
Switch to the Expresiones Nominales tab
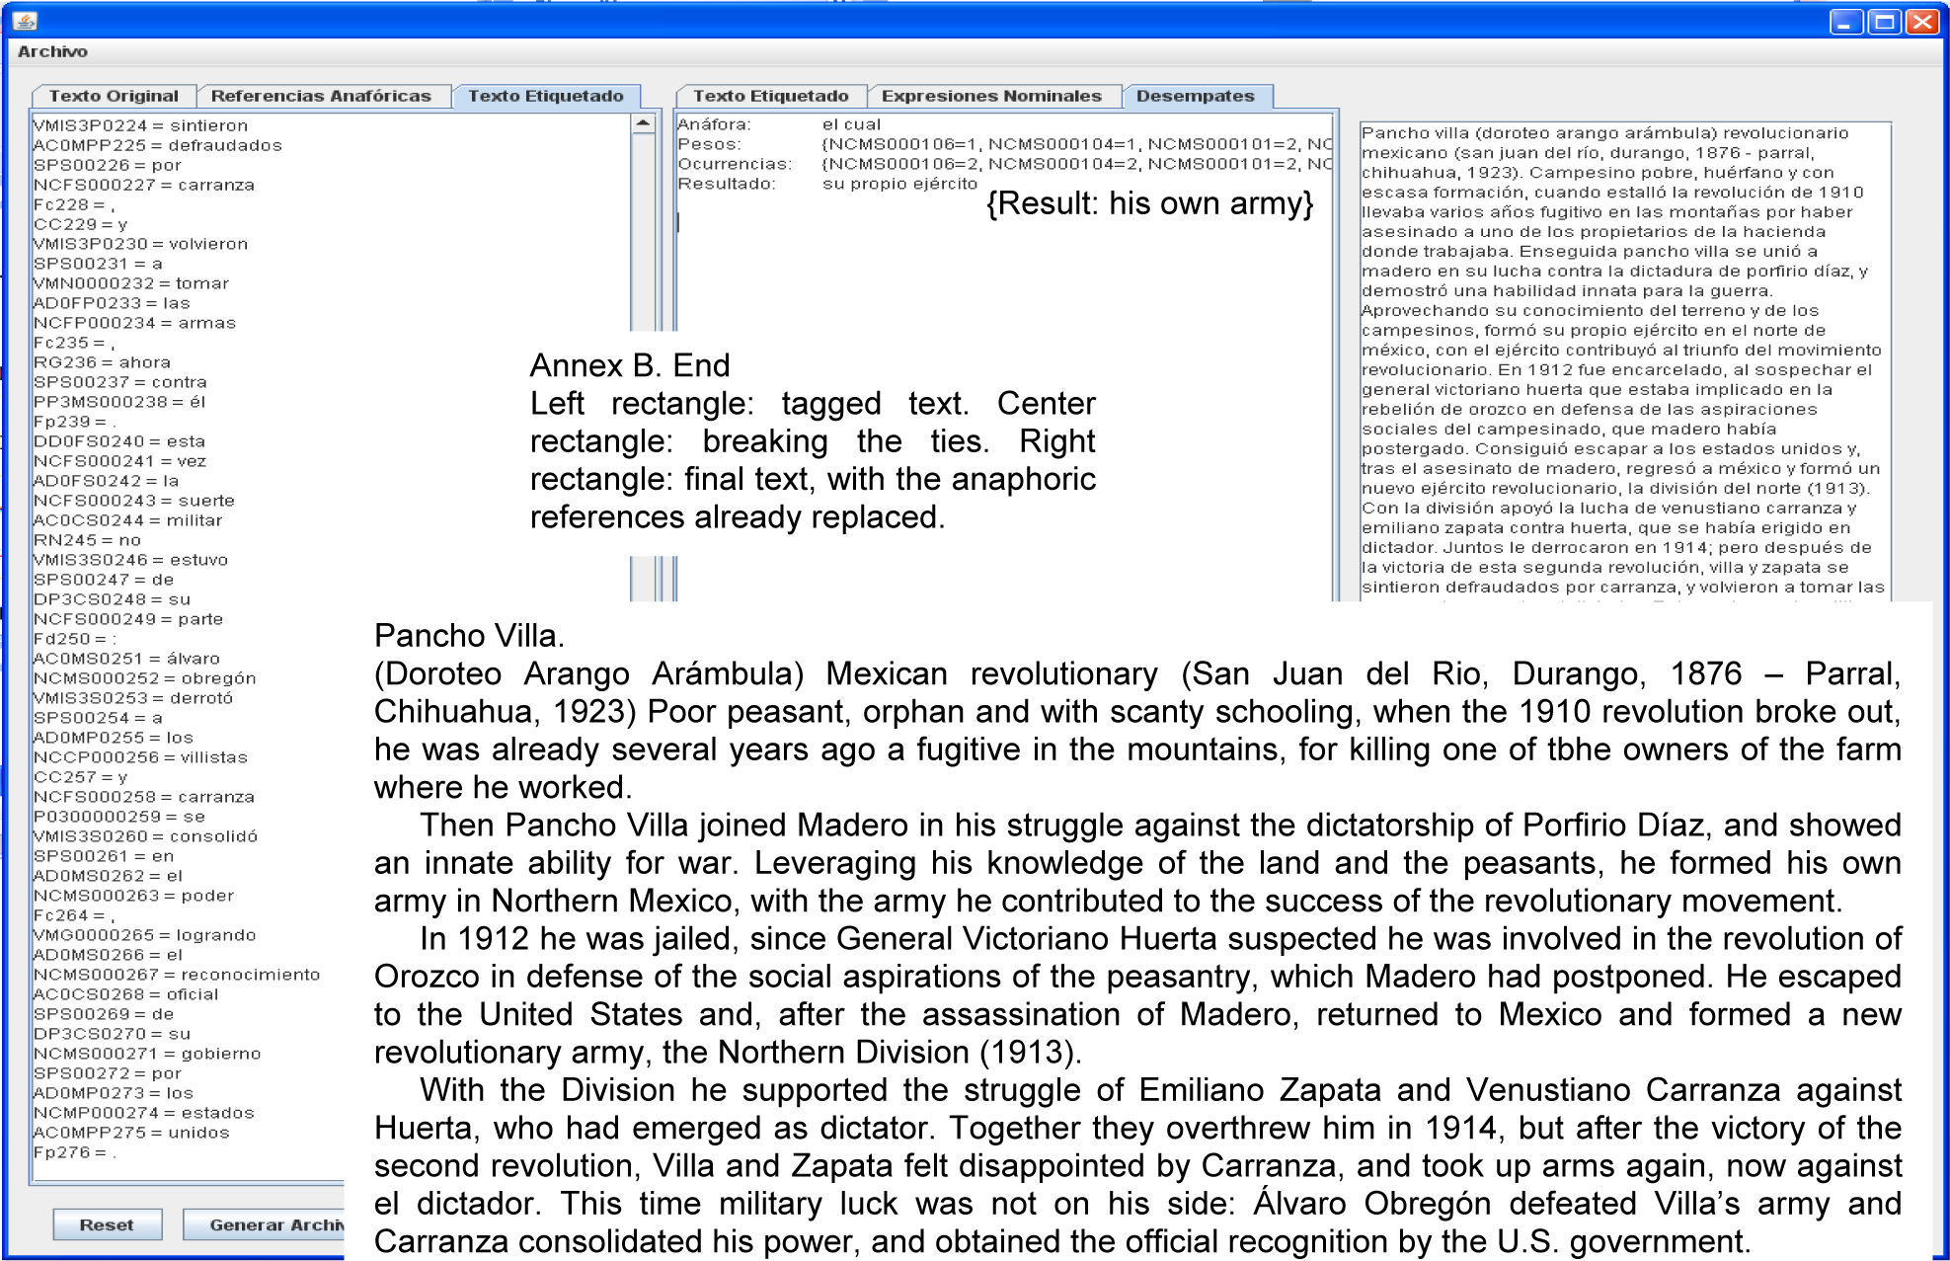click(991, 96)
